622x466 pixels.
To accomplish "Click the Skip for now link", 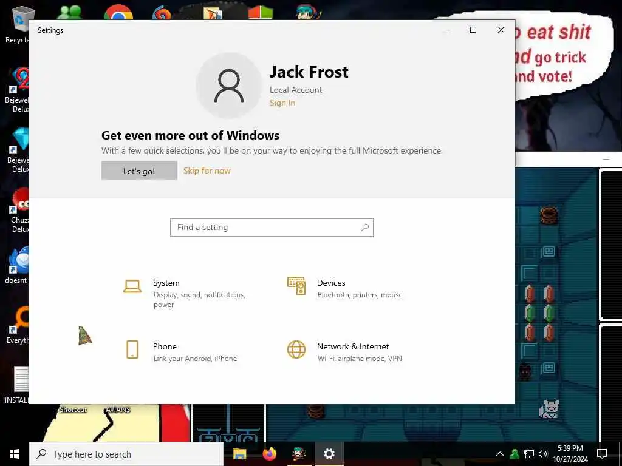I will (x=207, y=171).
